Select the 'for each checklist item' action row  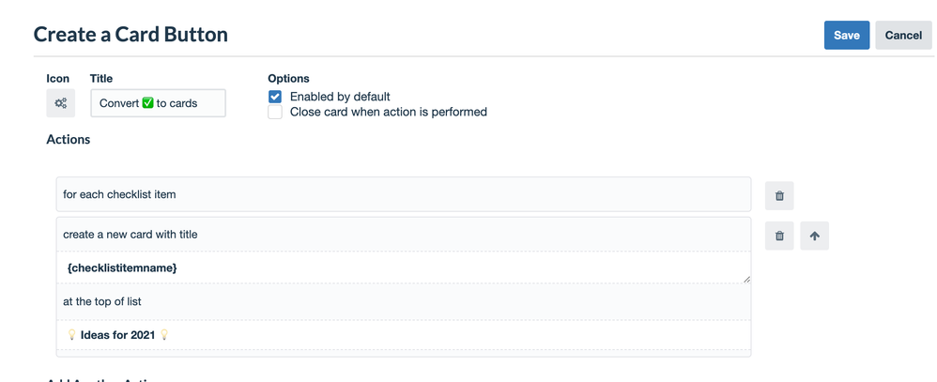tap(404, 194)
